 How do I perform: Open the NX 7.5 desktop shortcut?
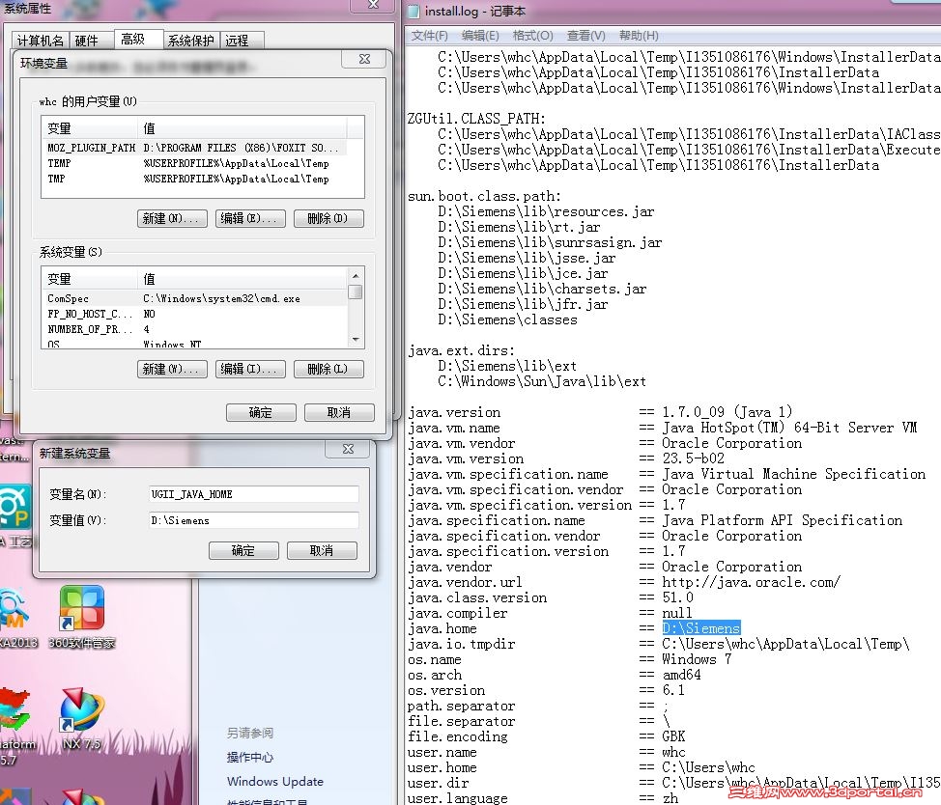81,719
